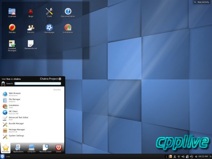Open the Klipper scissors clipboard icon
Viewport: 212px width, 159px height.
coord(175,157)
